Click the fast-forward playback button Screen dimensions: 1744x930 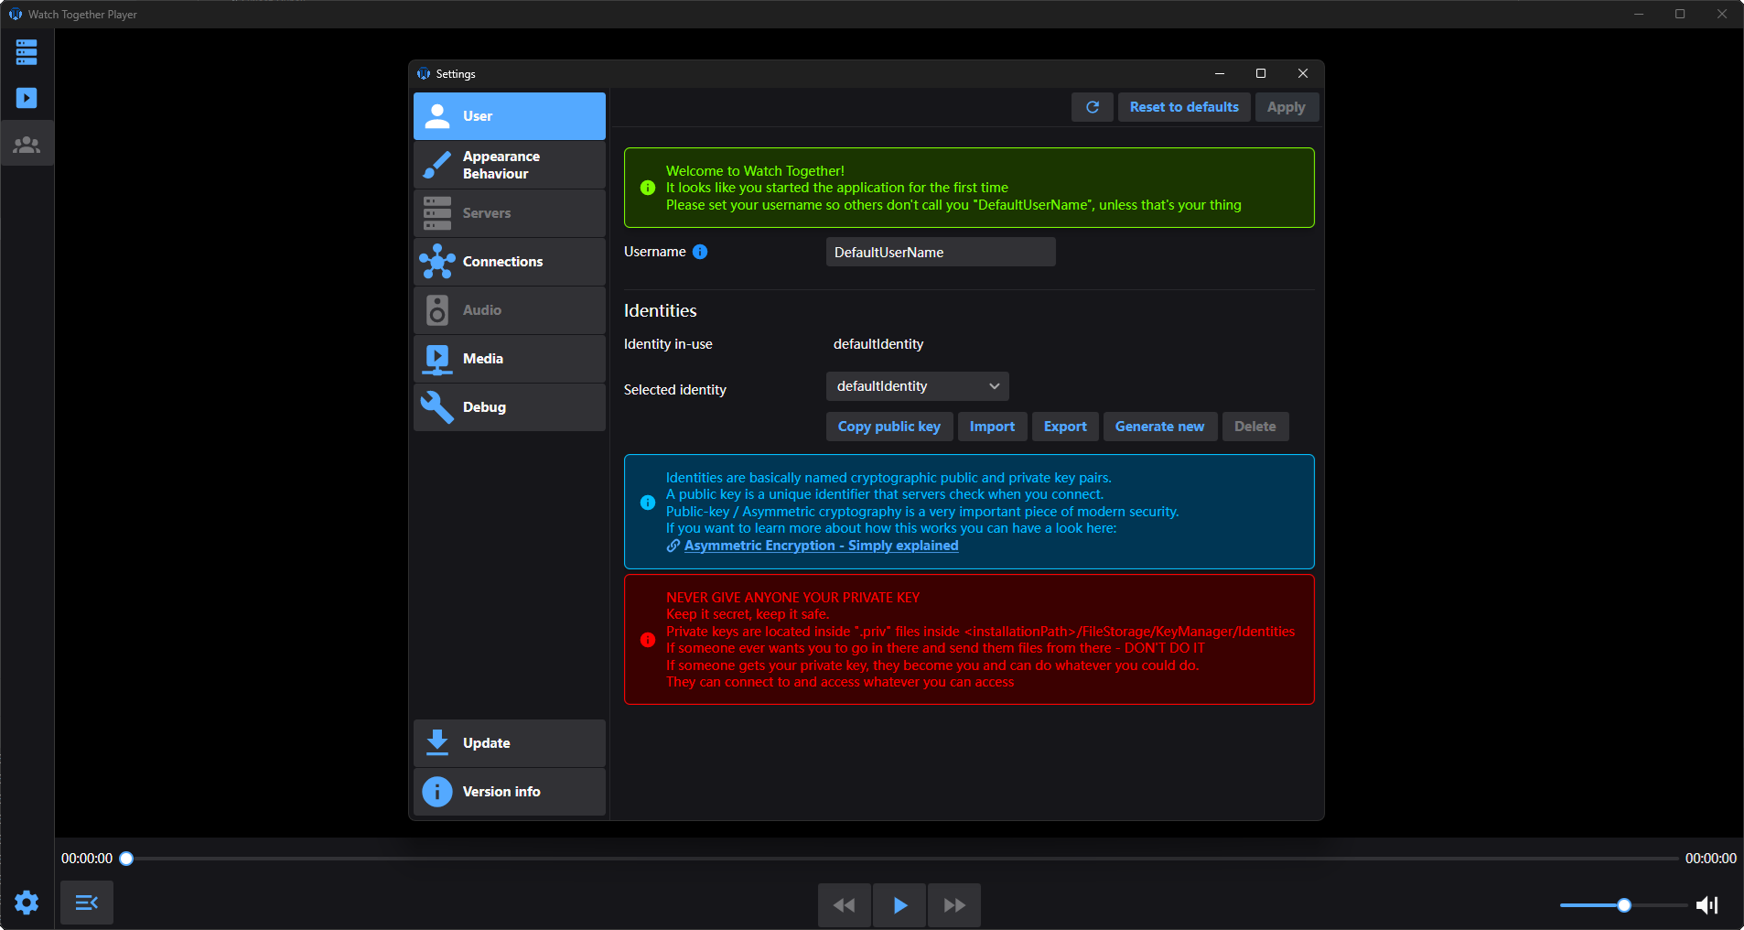point(954,905)
